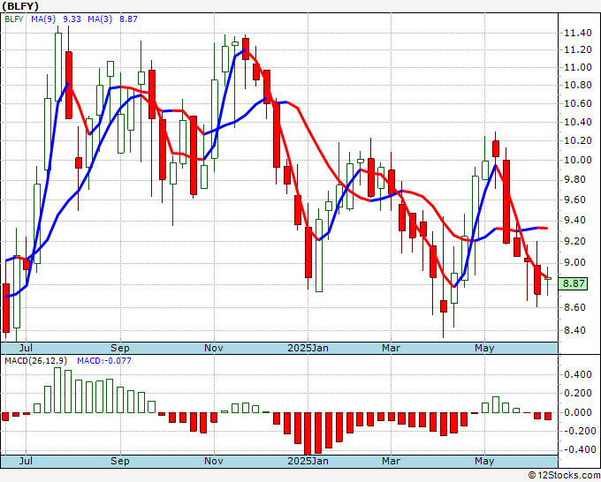Click the 8.60 price axis label
601x482 pixels.
click(575, 307)
